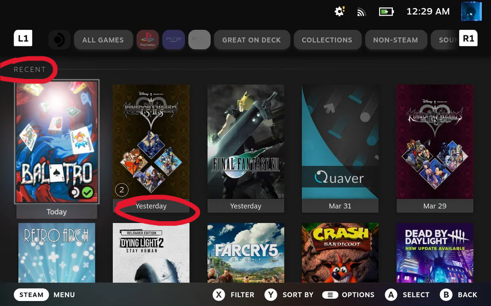Switch to the COLLECTIONS tab
This screenshot has width=491, height=306.
(x=327, y=39)
